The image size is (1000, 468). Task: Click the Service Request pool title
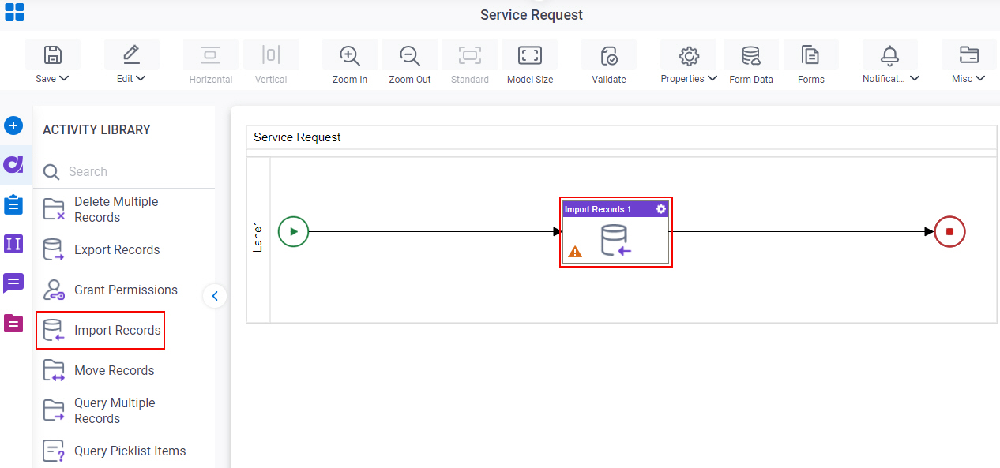pyautogui.click(x=297, y=137)
